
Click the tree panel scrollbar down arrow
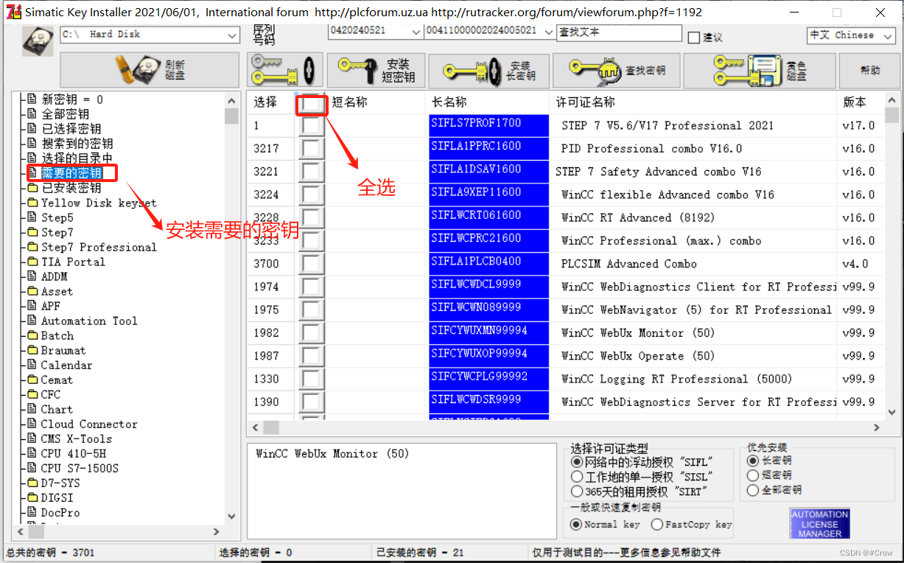pos(231,517)
